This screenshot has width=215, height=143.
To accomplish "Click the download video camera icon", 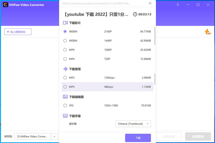I will coord(65,23).
